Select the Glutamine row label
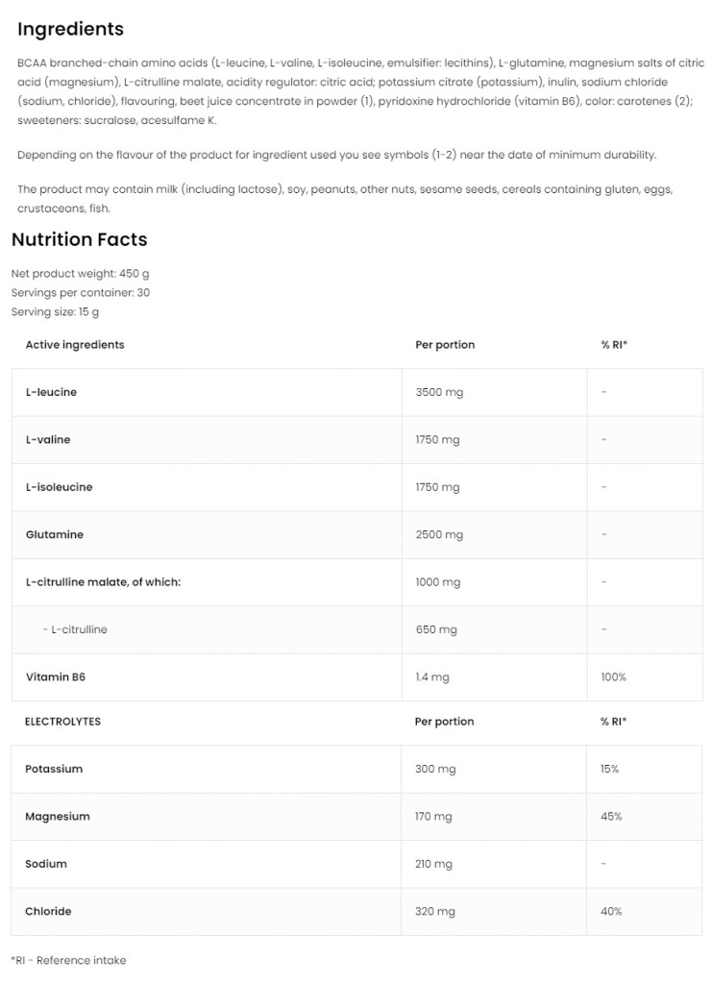This screenshot has width=711, height=984. tap(54, 534)
